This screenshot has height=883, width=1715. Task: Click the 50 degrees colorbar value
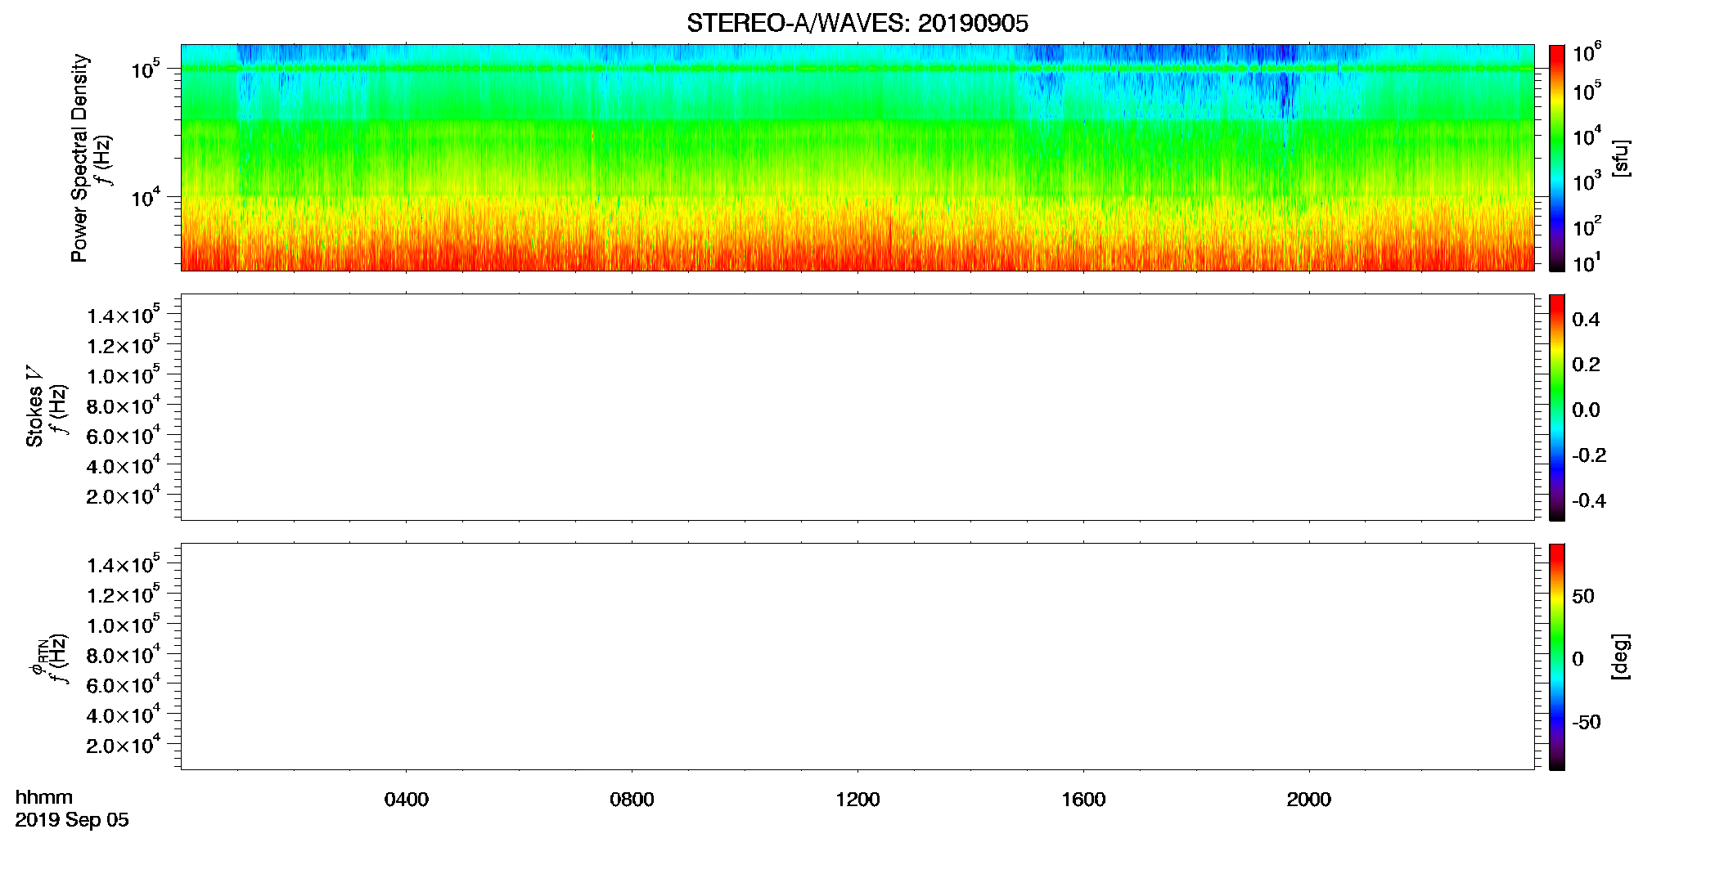coord(1583,596)
